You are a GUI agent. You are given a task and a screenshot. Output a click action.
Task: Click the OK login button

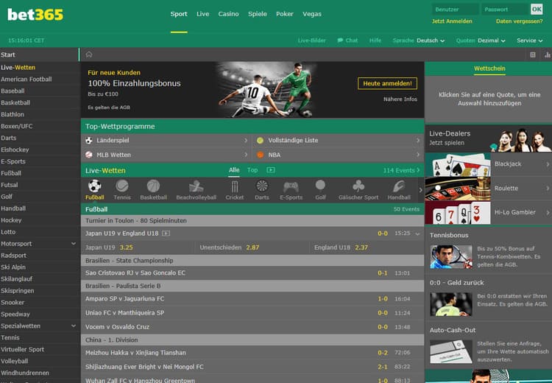(537, 9)
